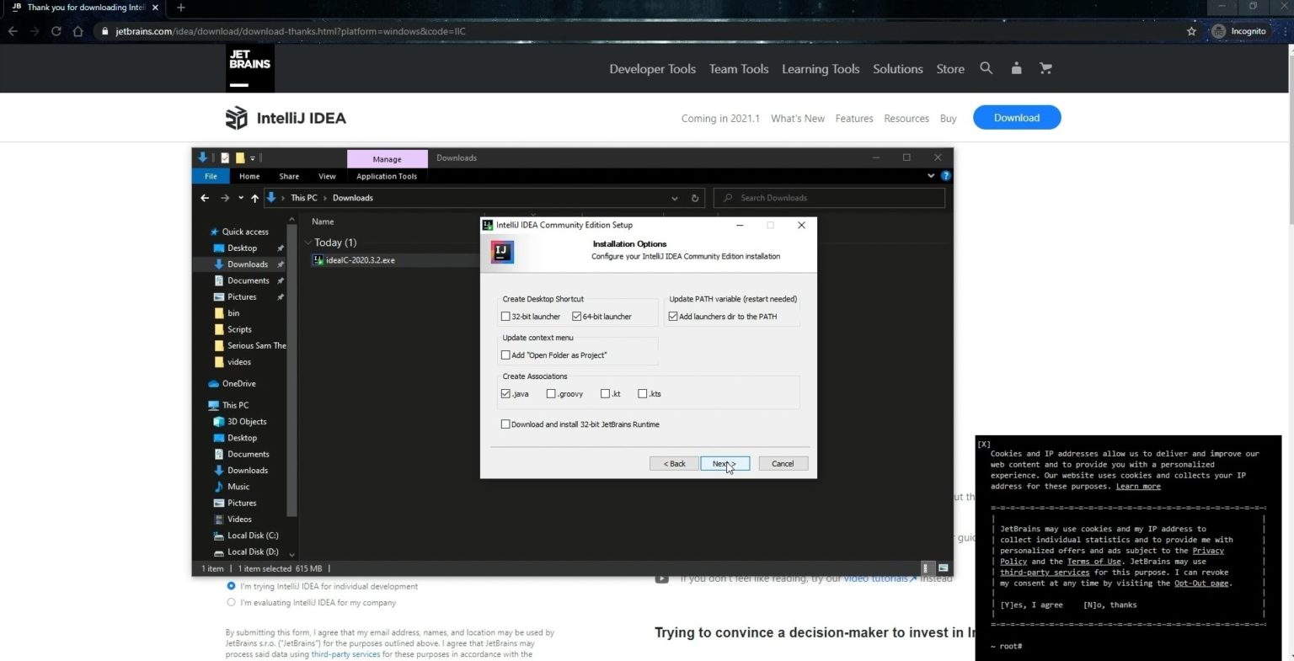Screen dimensions: 1294x661
Task: Go back in the Downloads Explorer window
Action: pyautogui.click(x=205, y=198)
